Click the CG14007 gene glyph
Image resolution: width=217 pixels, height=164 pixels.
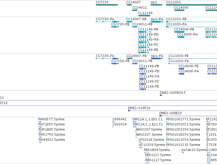[x=129, y=5]
